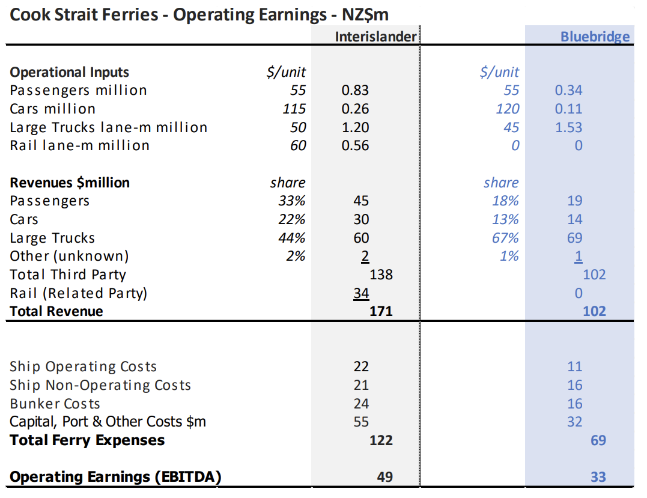This screenshot has width=647, height=498.
Task: Select Interislander rail volume 0.56
Action: 355,145
